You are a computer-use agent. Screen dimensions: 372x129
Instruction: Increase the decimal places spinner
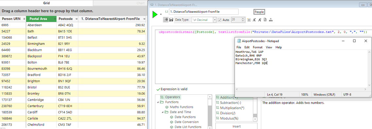click(243, 19)
